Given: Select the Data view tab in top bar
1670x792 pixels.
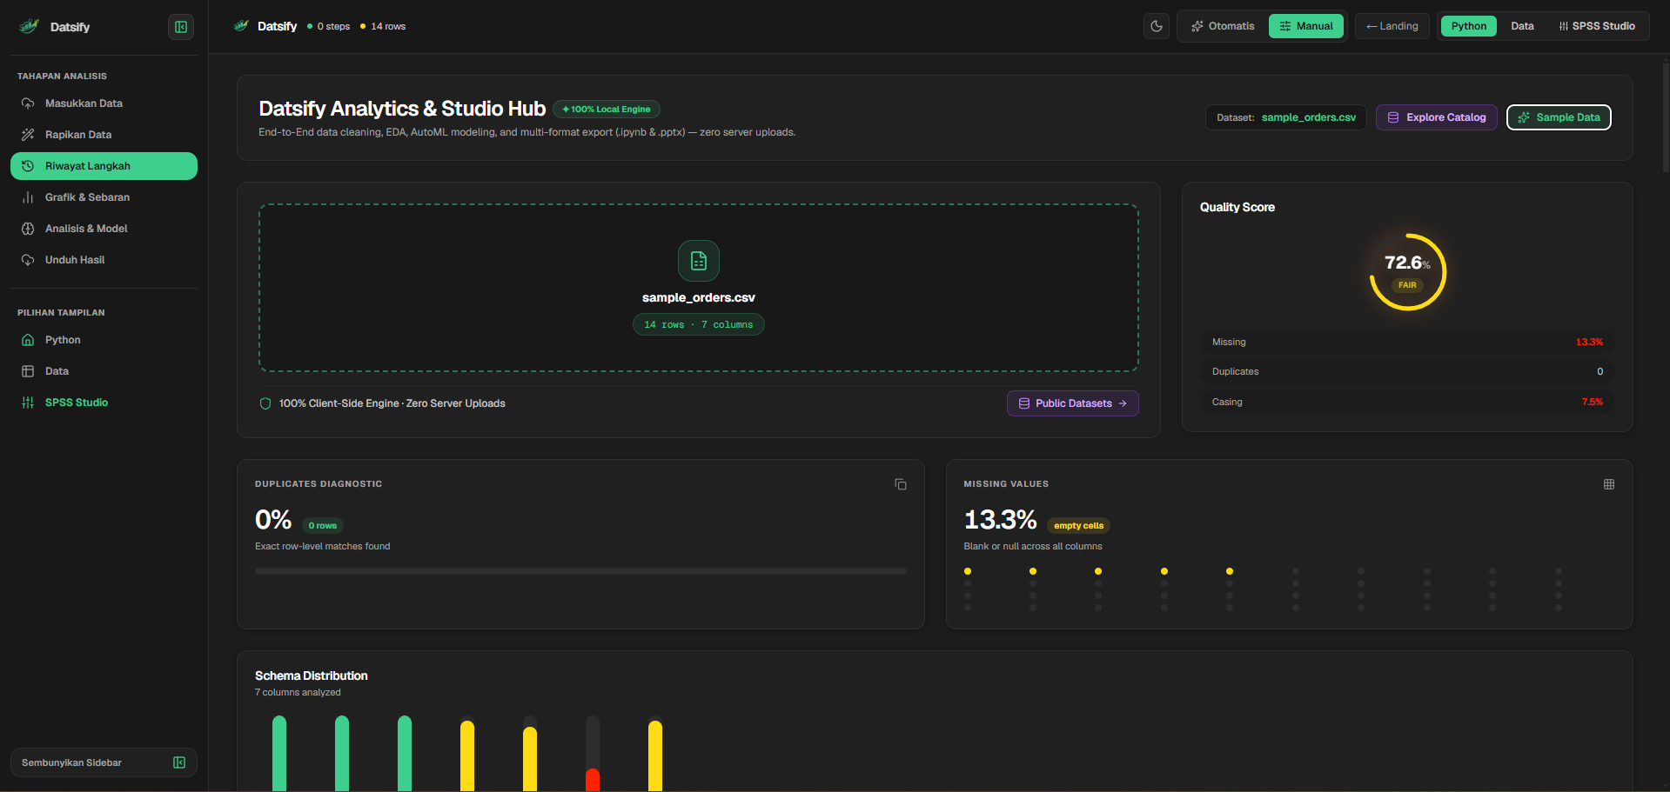Looking at the screenshot, I should (1522, 26).
